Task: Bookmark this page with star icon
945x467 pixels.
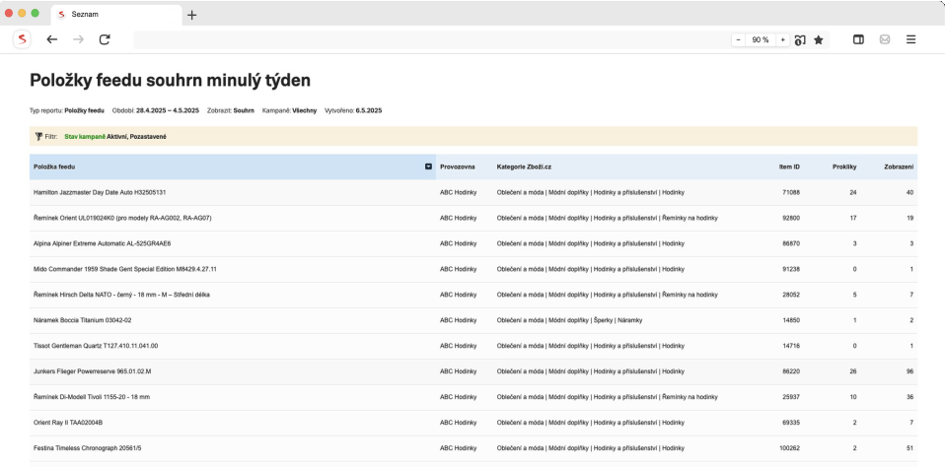Action: (819, 39)
